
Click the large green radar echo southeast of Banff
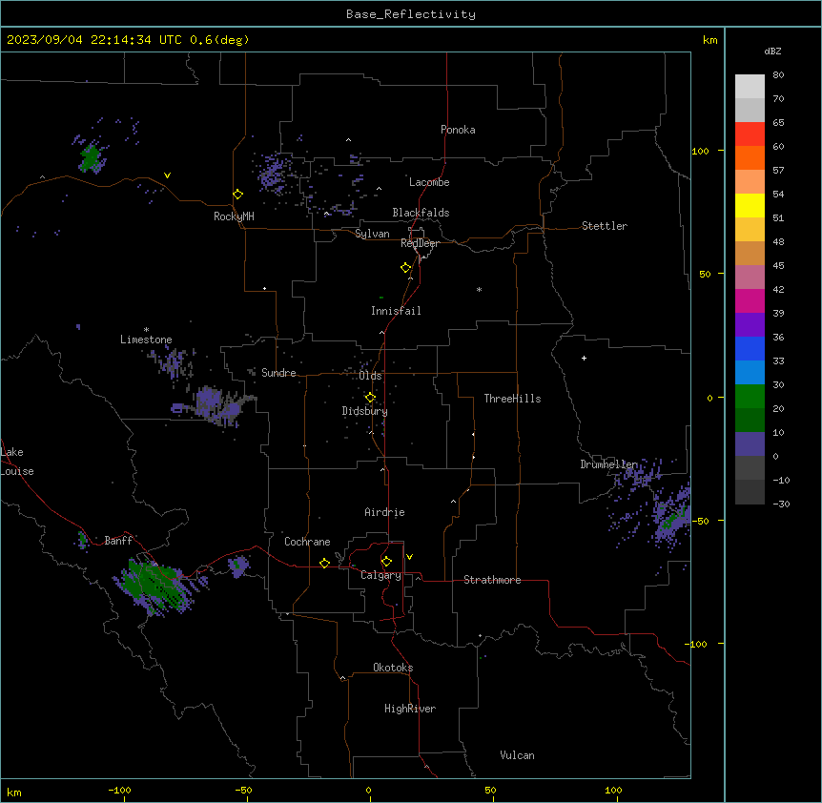coord(156,586)
